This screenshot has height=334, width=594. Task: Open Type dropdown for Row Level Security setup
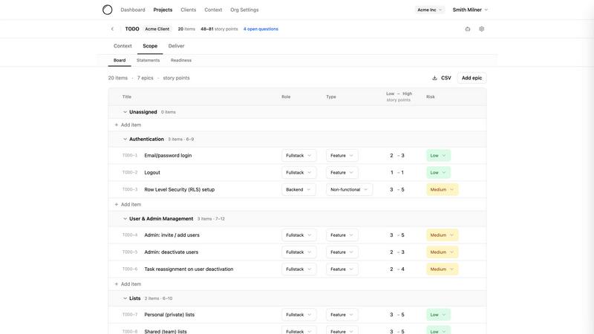[349, 189]
